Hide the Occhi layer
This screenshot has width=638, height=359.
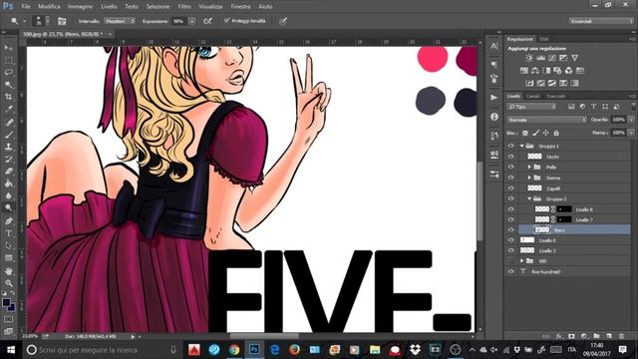coord(511,157)
